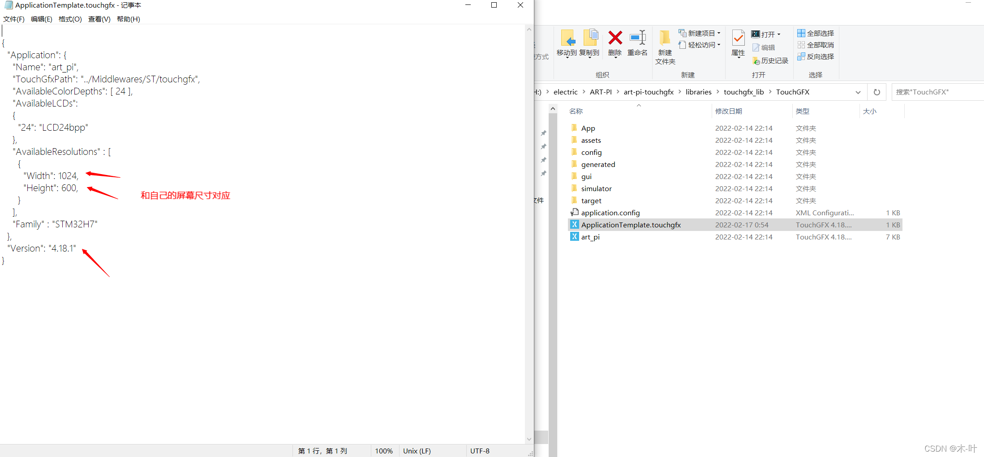Open Notepad Help menu
The height and width of the screenshot is (457, 984).
coord(129,19)
